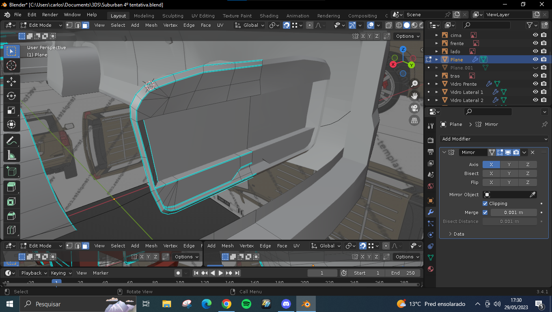Remove the Mirror modifier with its X
552x312 pixels.
[533, 152]
